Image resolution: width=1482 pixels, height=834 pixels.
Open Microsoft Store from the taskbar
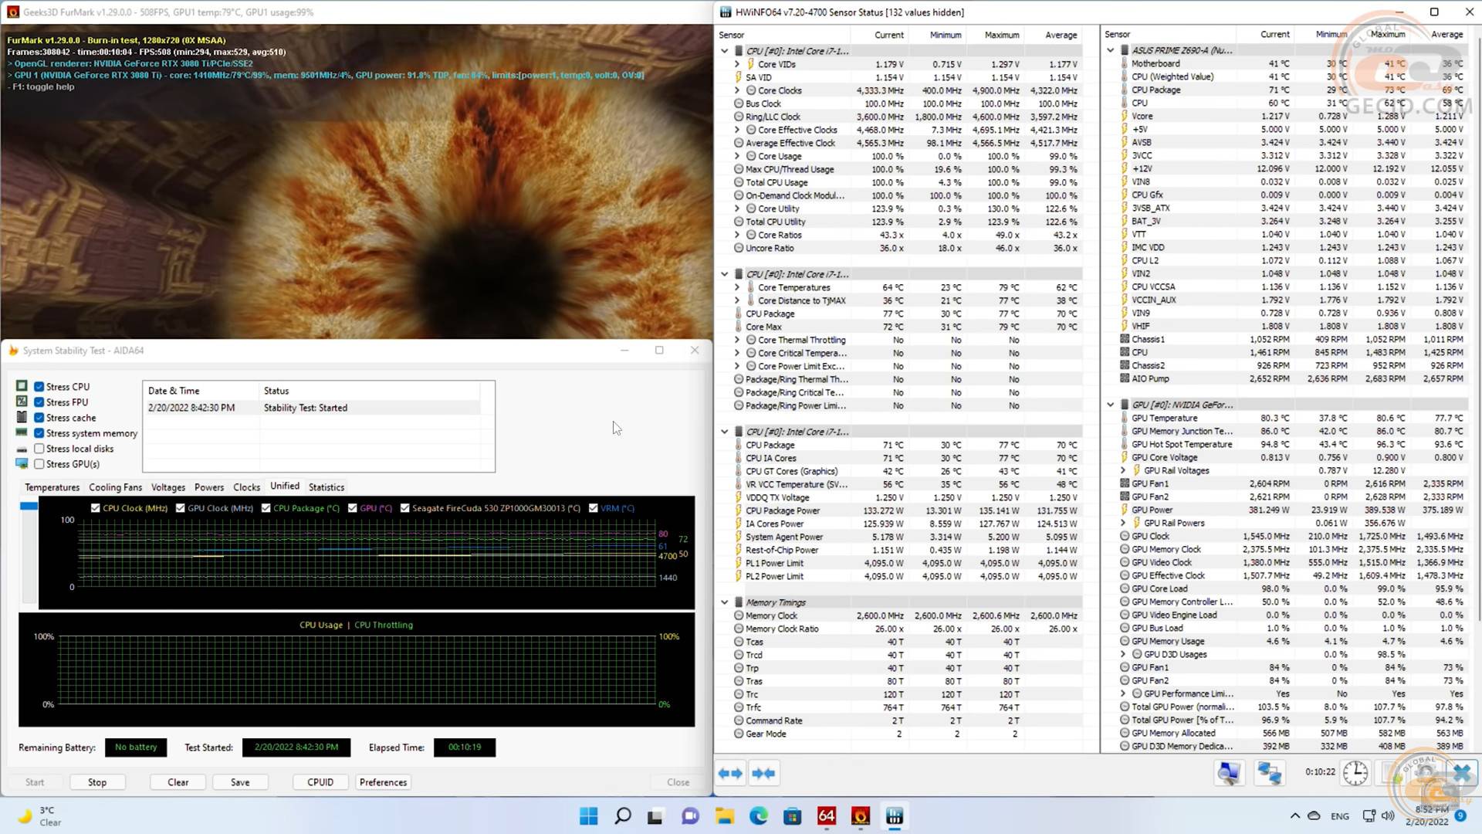click(792, 815)
